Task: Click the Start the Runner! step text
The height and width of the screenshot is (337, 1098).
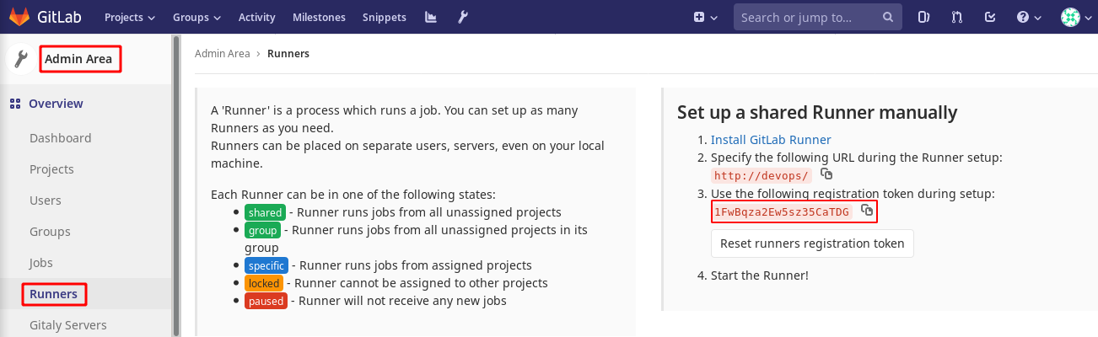Action: coord(760,275)
